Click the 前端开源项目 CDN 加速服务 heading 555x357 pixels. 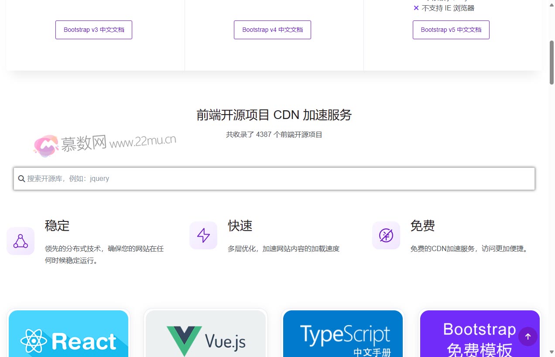coord(274,115)
